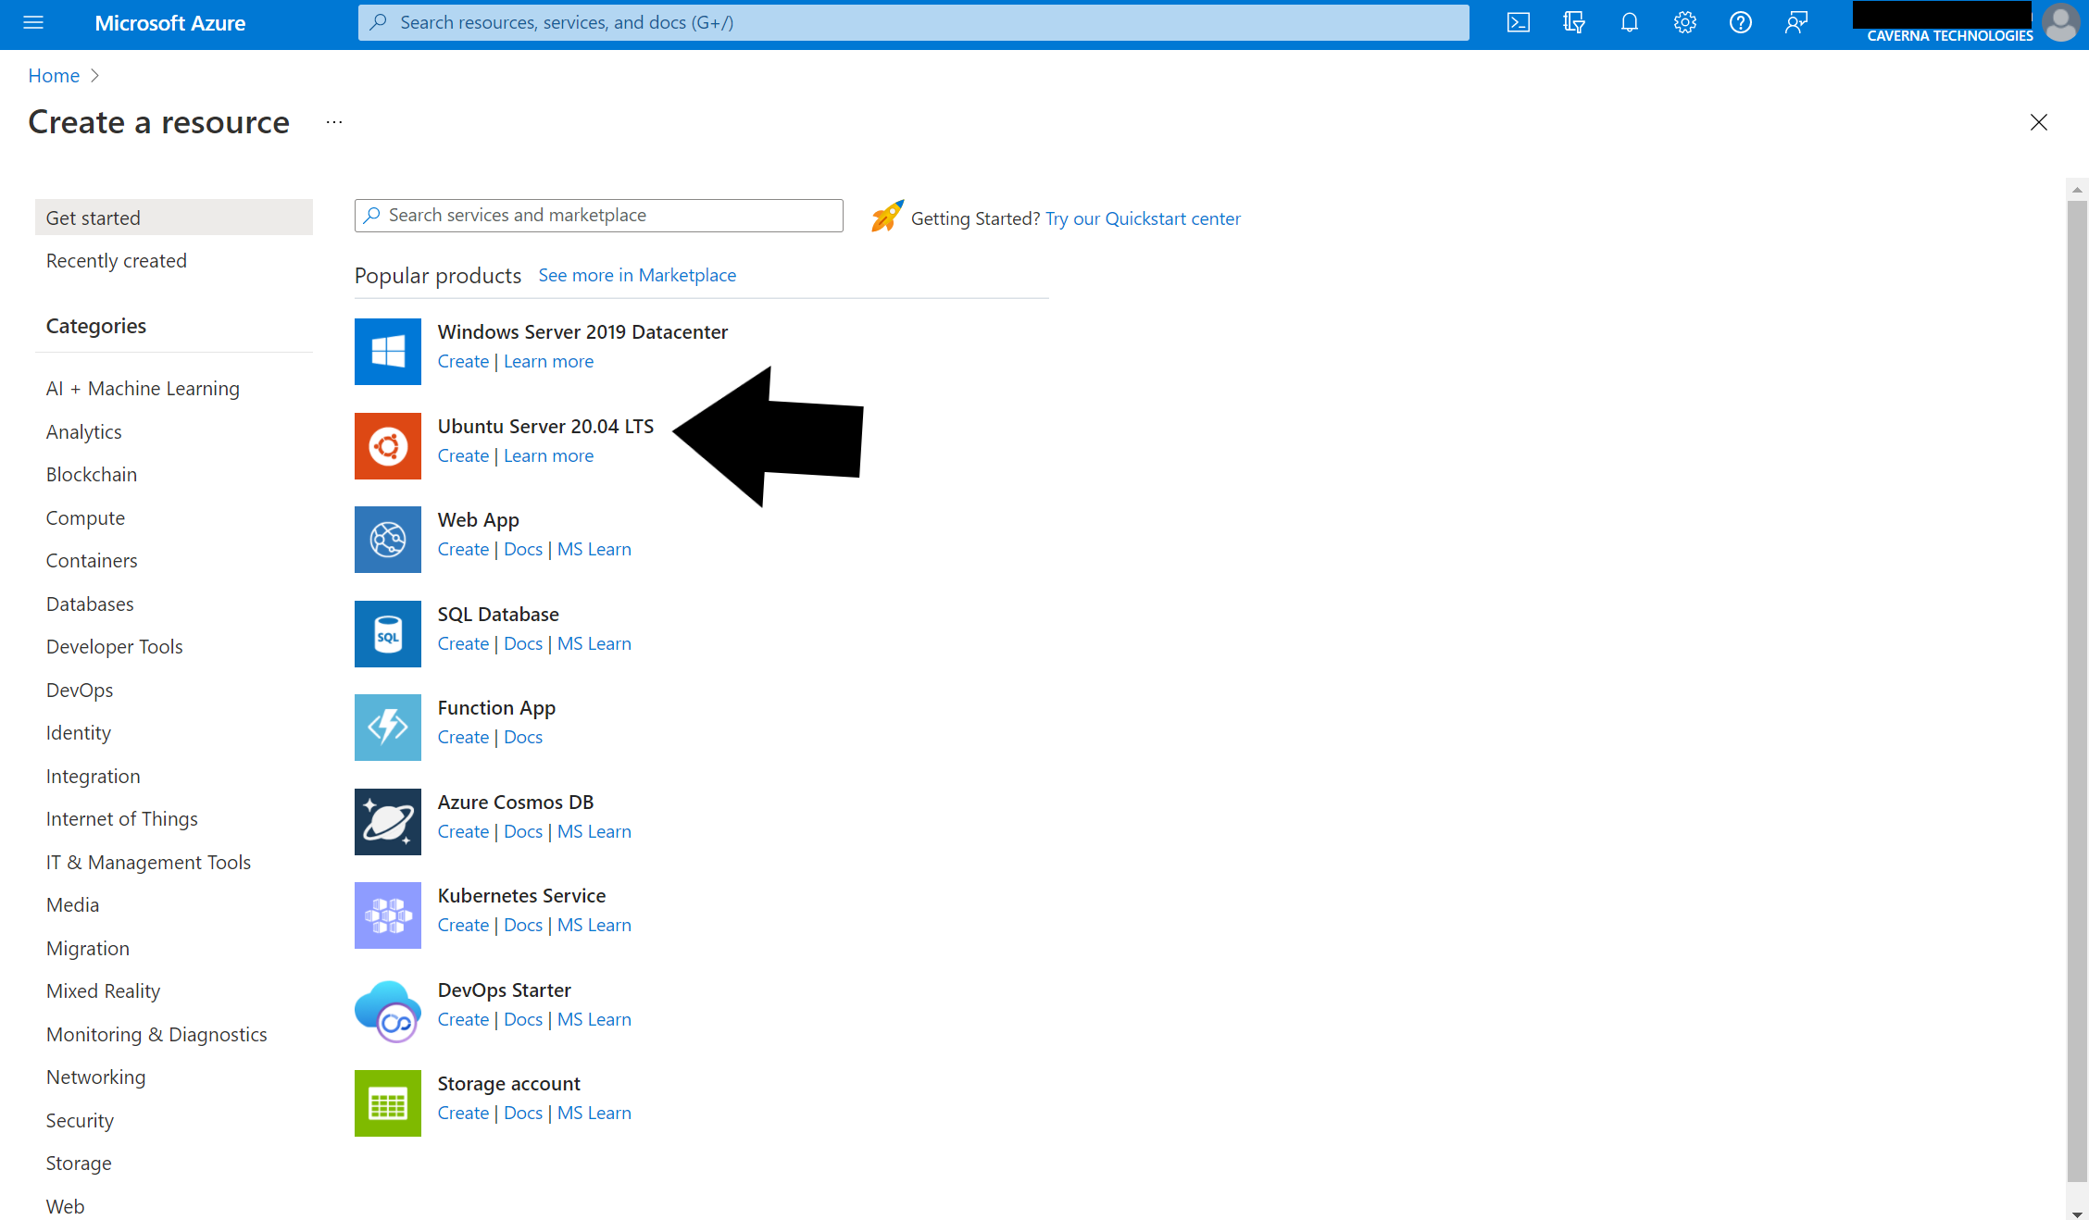Click the Ubuntu Server product icon
The image size is (2089, 1220).
tap(387, 446)
